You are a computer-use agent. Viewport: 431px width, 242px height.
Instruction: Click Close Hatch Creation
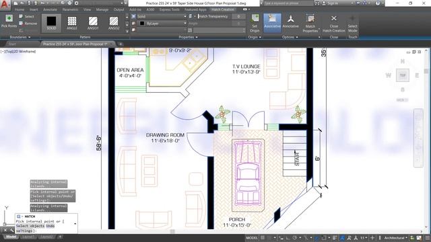point(334,23)
